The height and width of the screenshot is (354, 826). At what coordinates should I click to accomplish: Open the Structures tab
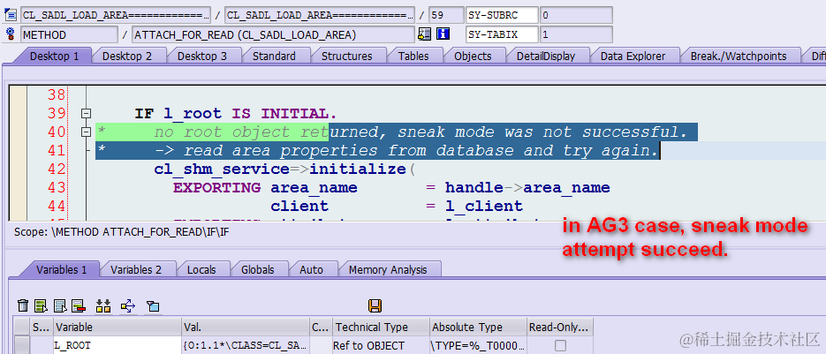coord(346,56)
